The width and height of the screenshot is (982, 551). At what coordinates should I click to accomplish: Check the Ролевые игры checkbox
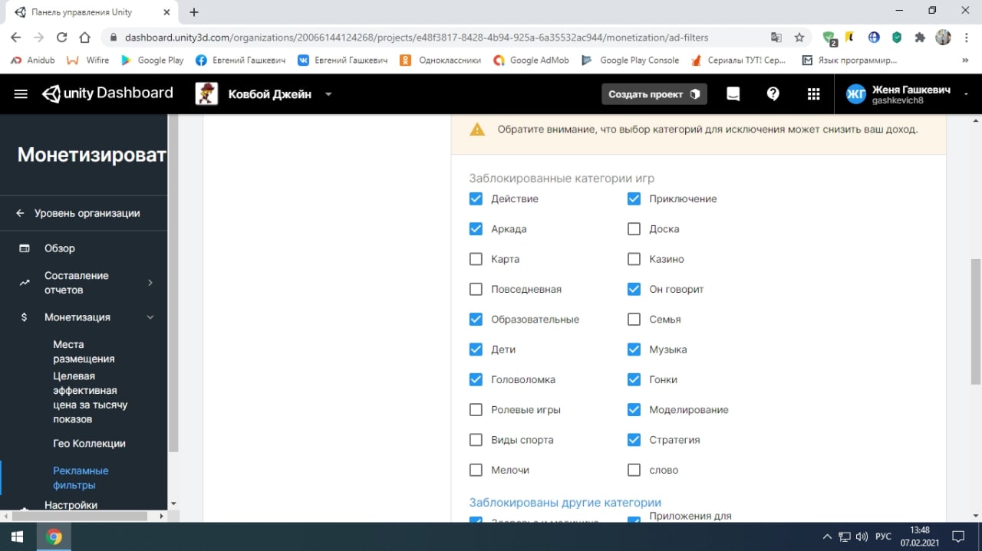(476, 410)
